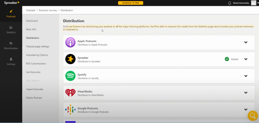Screen dimensions: 259x123
Task: Click the Spreaker row title text
Action: click(x=83, y=58)
